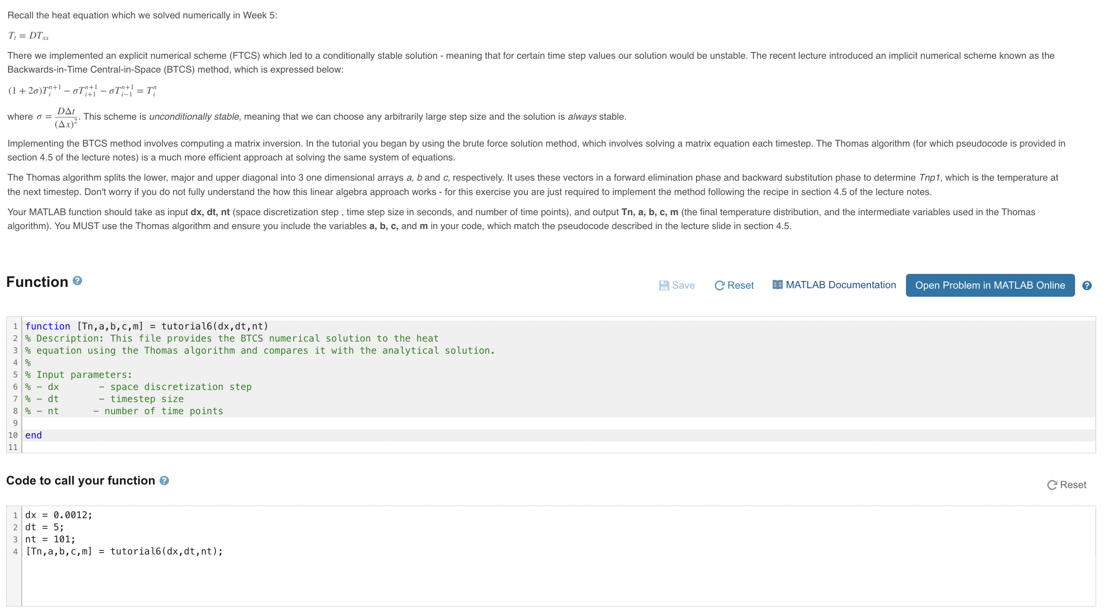This screenshot has height=615, width=1106.
Task: Click the Input parameters comment on line 5
Action: click(x=79, y=374)
